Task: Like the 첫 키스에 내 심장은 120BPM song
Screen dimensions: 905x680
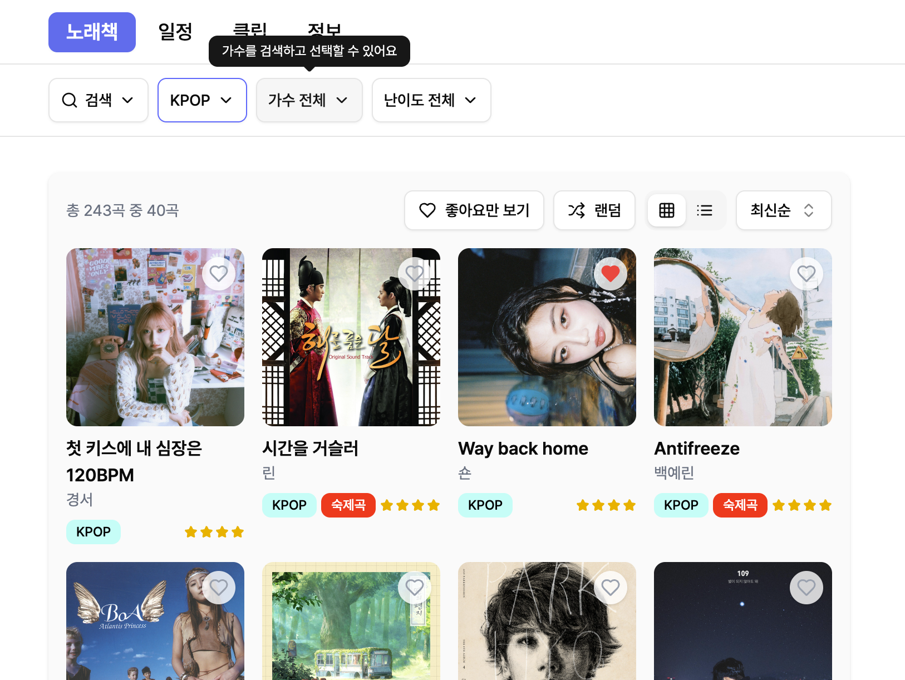Action: (x=219, y=274)
